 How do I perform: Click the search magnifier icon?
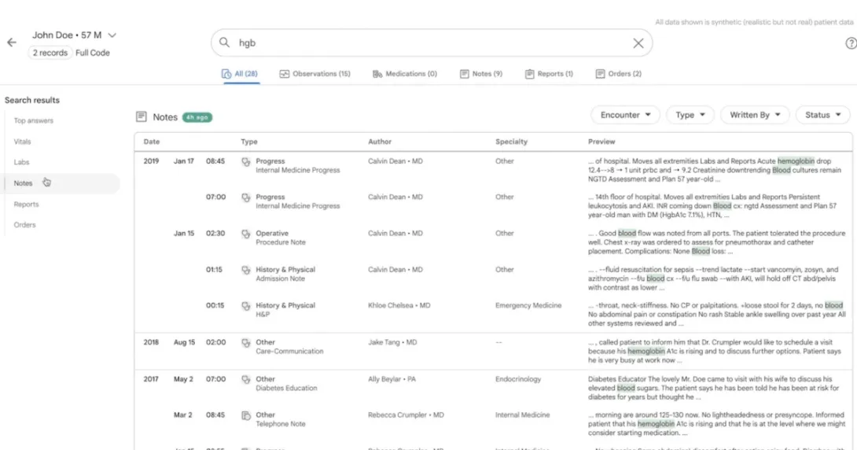click(x=225, y=43)
